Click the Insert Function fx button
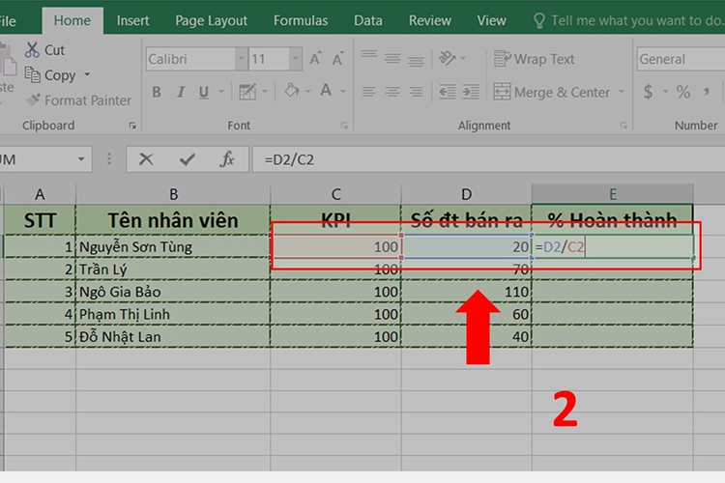Viewport: 725px width, 483px height. 226,159
